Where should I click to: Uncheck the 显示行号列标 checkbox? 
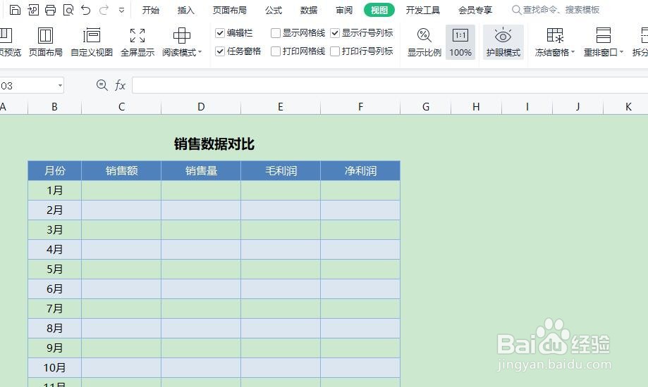(335, 33)
